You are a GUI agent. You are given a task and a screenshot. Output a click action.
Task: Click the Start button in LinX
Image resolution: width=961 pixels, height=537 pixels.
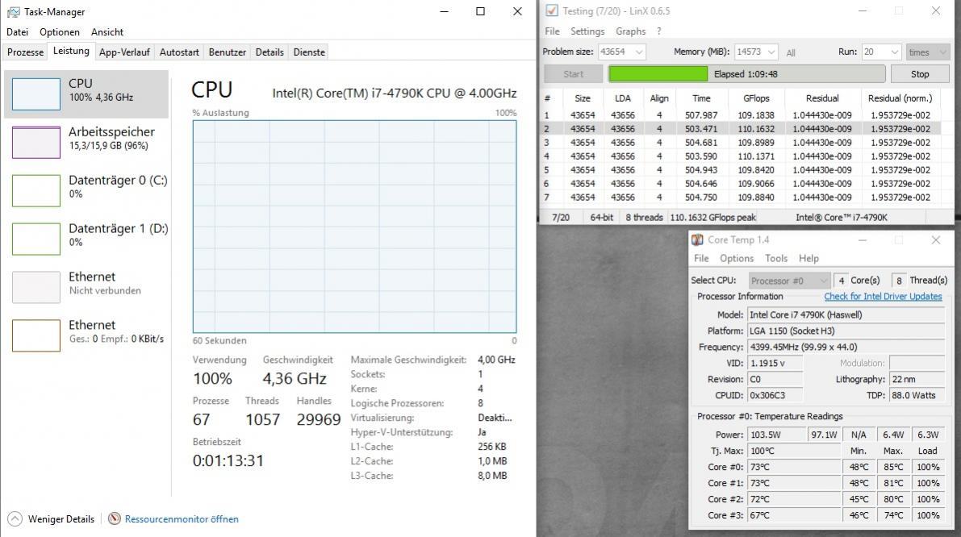573,74
